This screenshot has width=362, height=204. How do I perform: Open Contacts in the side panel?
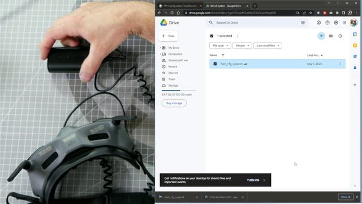(355, 67)
